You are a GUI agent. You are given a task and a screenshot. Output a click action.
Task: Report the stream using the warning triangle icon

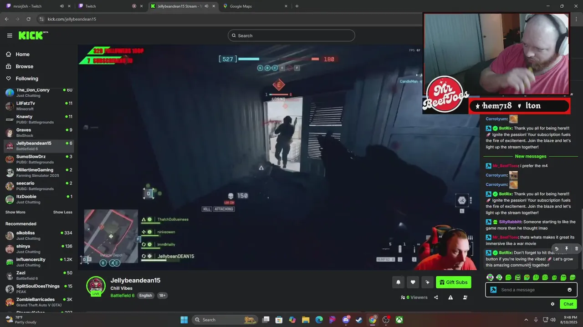(x=450, y=297)
